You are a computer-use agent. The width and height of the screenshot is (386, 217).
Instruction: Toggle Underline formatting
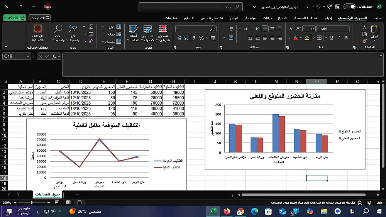point(331,38)
